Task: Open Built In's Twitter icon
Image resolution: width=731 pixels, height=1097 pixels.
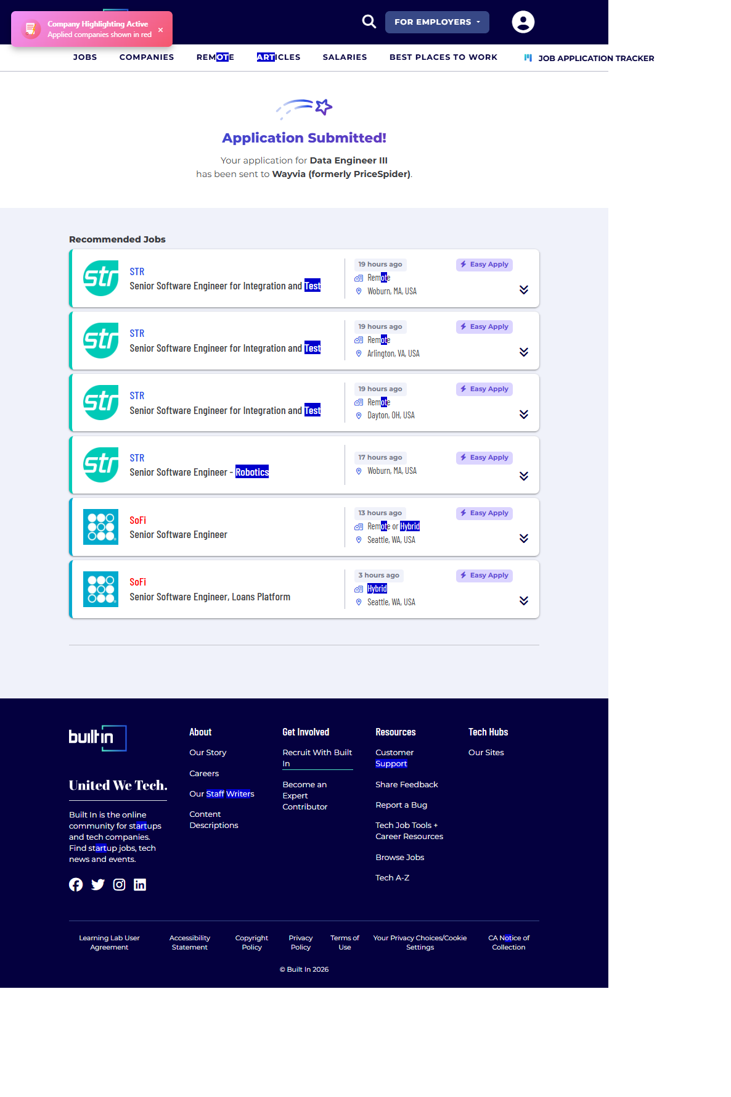Action: click(97, 885)
